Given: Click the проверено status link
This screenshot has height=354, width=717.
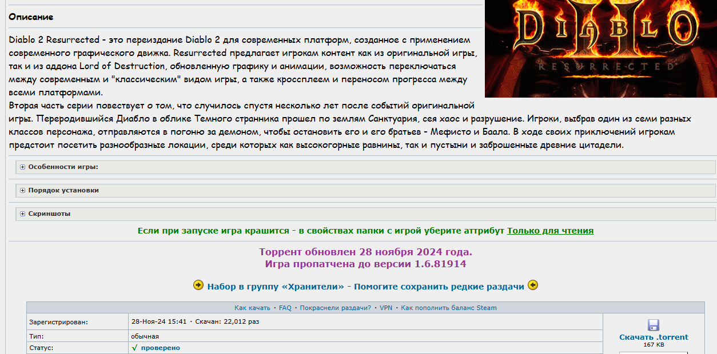Looking at the screenshot, I should click(x=160, y=348).
